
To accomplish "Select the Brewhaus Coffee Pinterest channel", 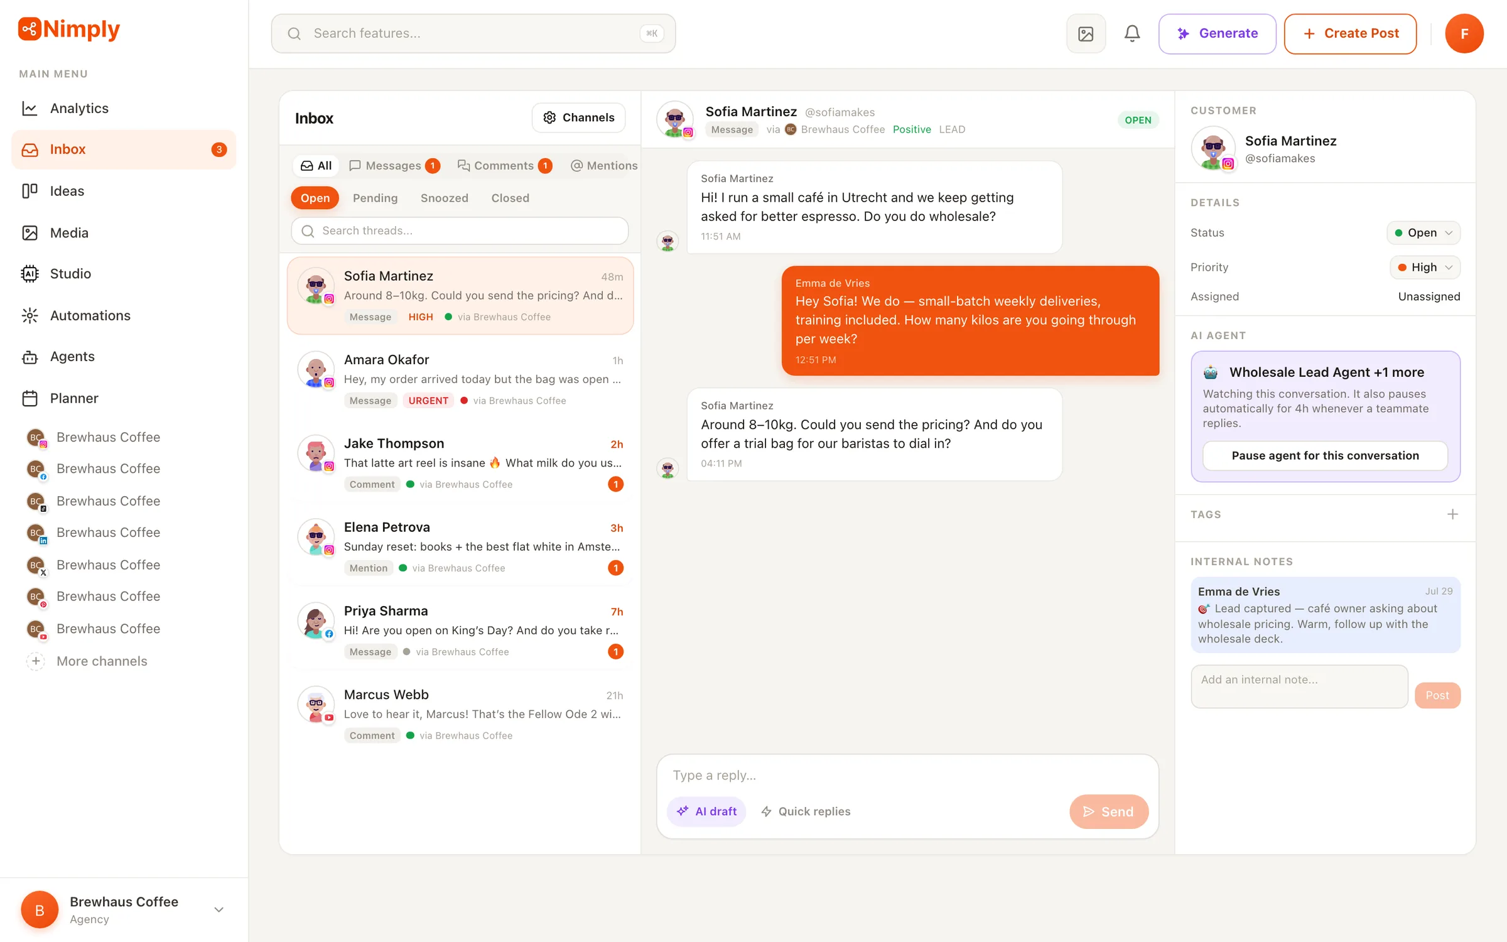I will tap(93, 597).
